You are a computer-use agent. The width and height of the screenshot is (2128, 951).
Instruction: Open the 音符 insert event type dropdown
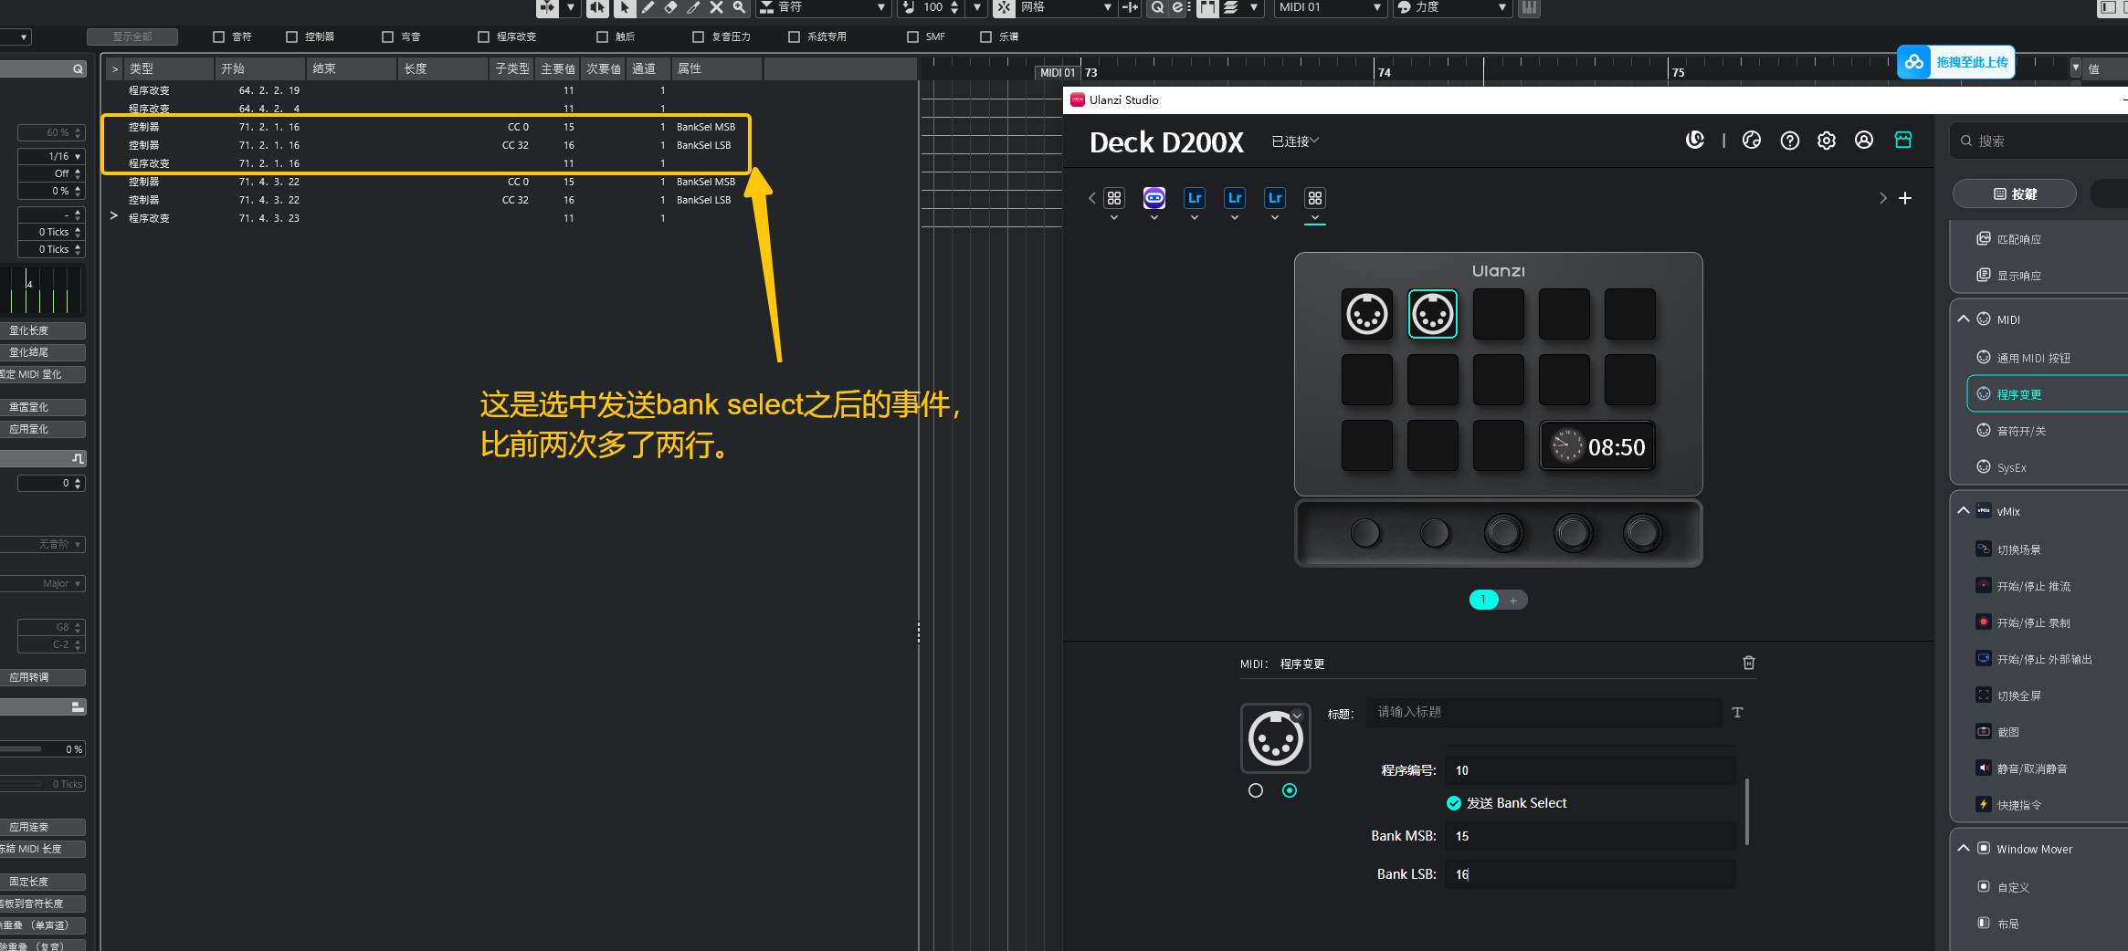(824, 7)
